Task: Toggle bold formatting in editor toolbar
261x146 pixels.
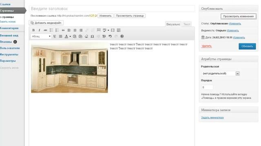Action: click(33, 30)
